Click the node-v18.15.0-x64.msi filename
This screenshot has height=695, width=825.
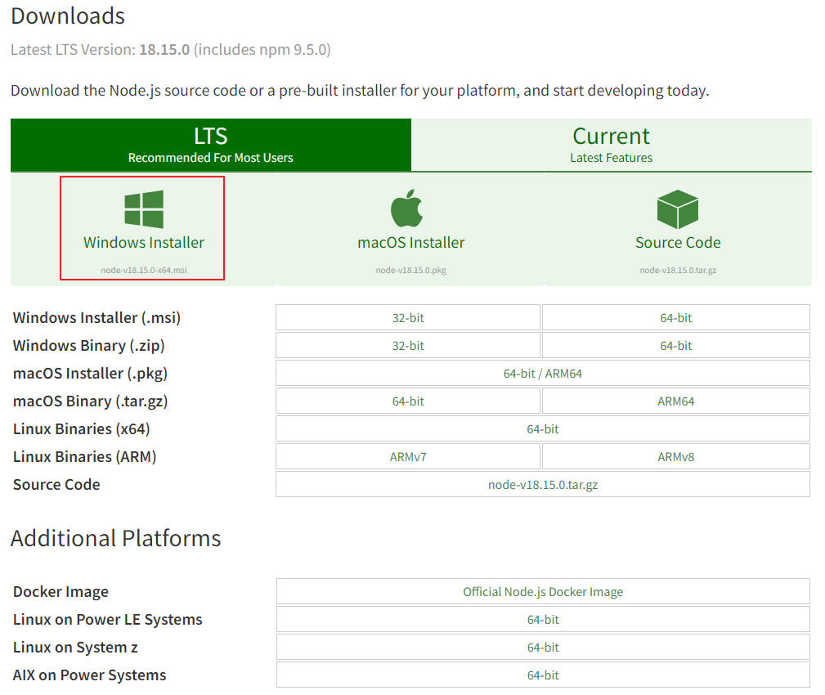point(144,271)
